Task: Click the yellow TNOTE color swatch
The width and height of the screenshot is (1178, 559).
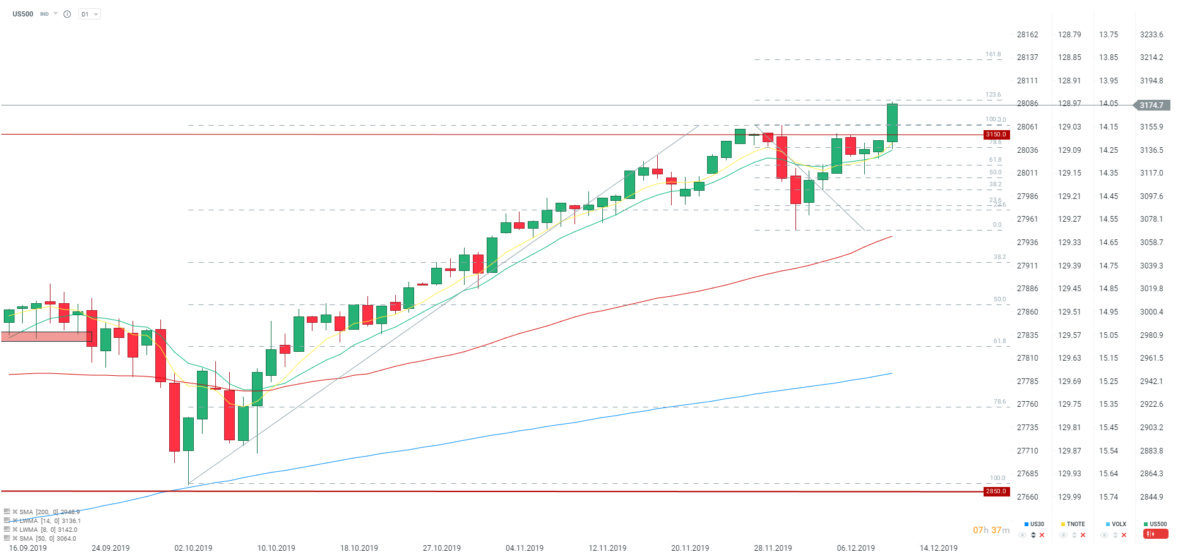Action: click(1063, 524)
